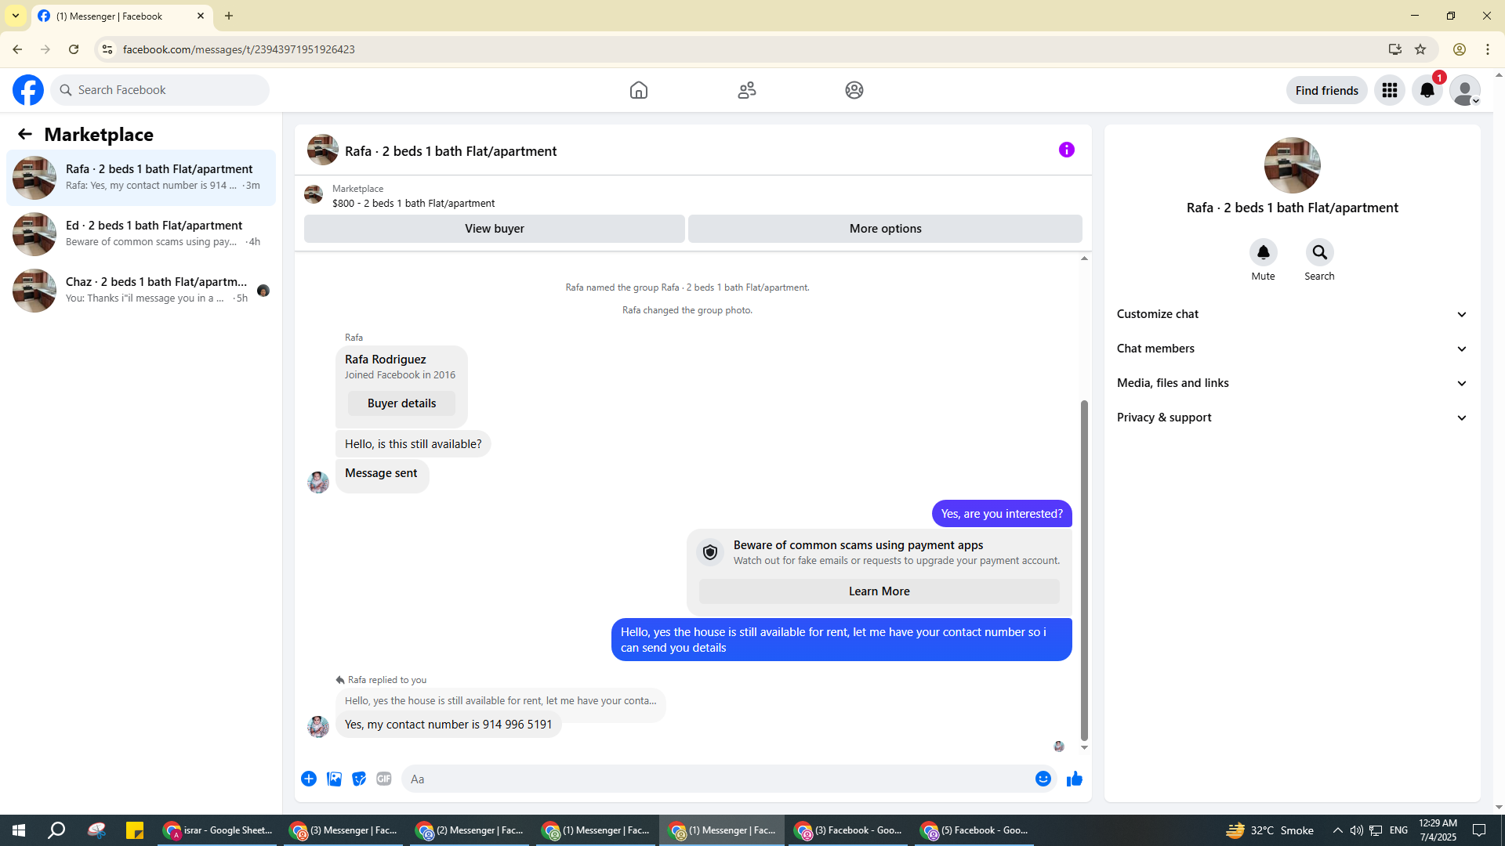Open the notifications bell

coord(1427,90)
